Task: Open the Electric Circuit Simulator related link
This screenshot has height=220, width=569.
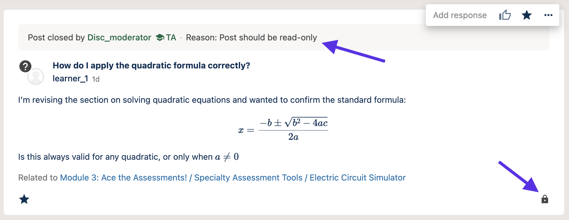Action: (x=357, y=178)
